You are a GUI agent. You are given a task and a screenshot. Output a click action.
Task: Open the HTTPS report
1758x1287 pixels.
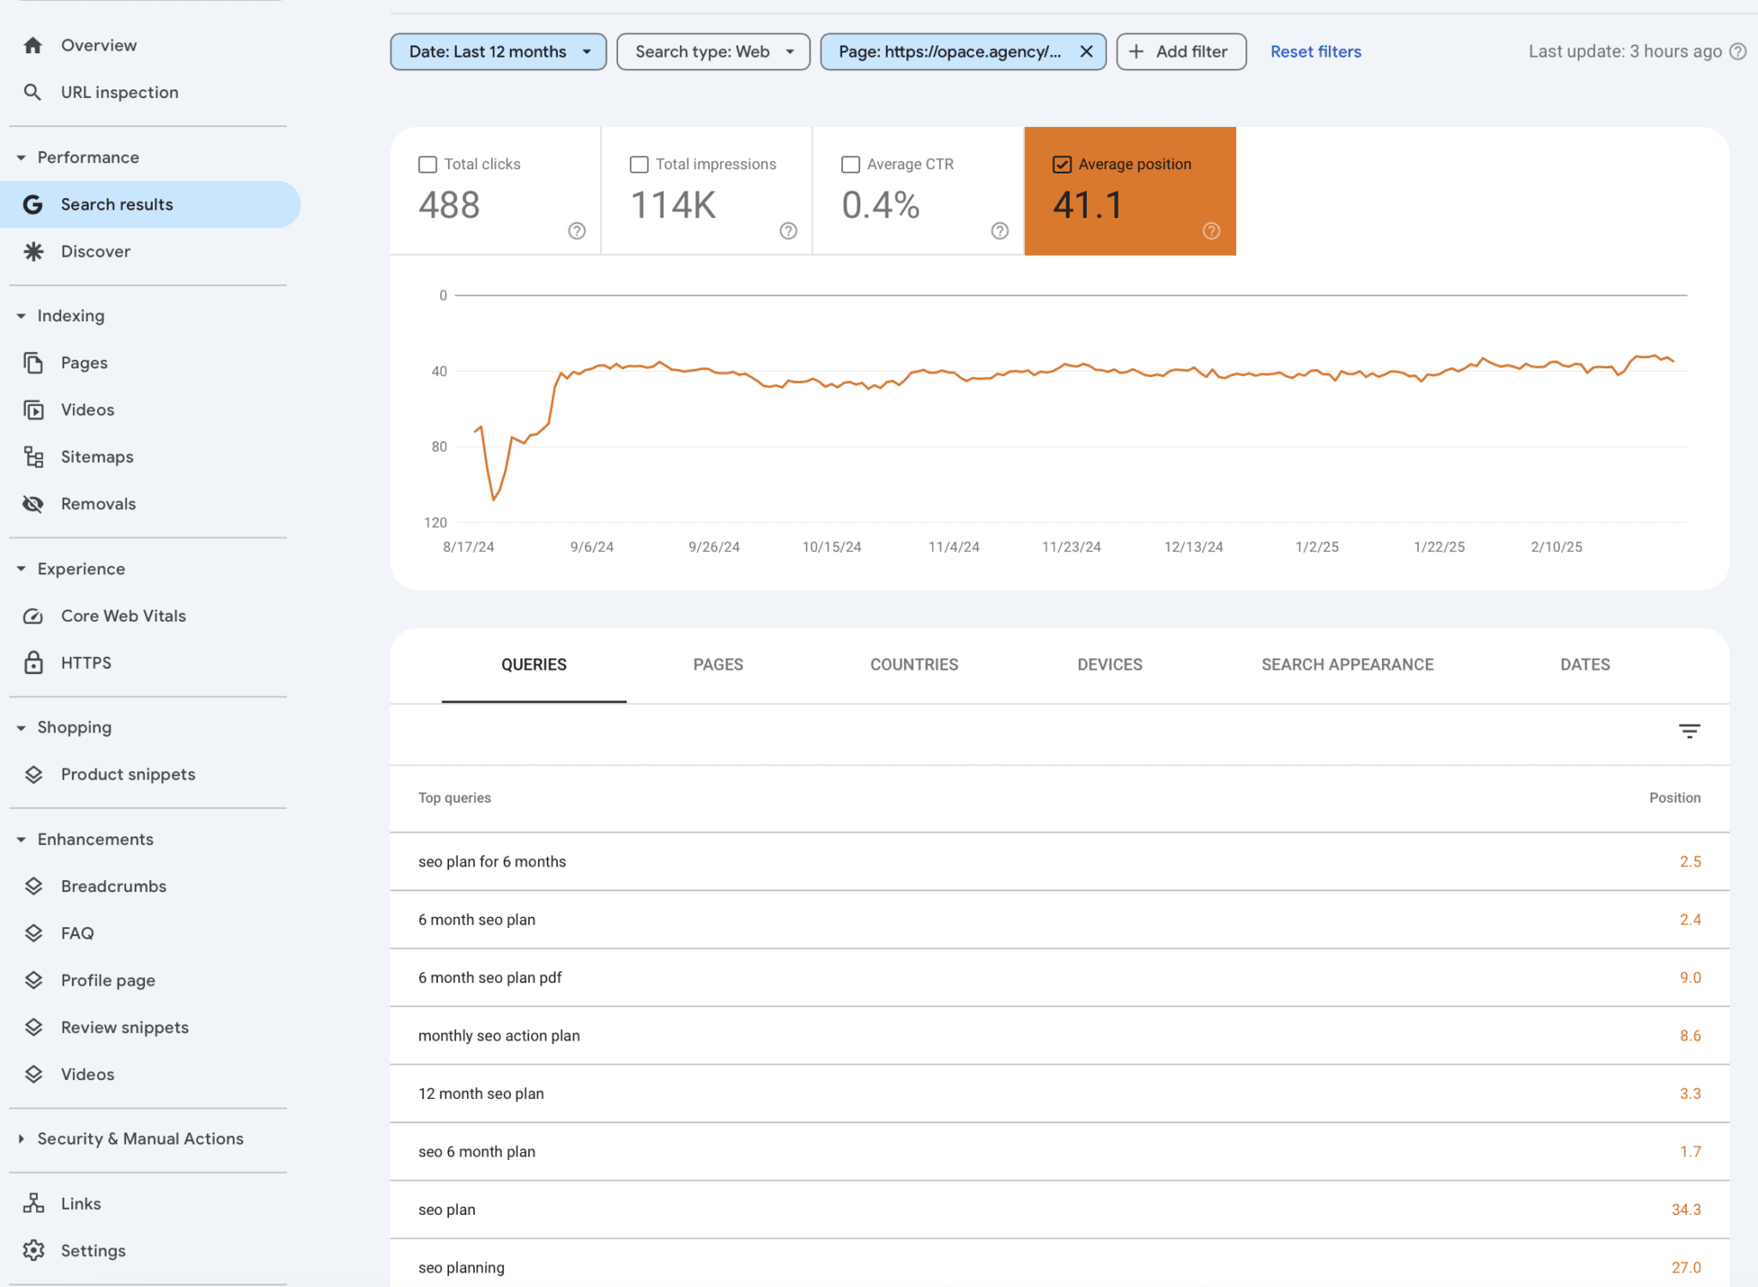pos(86,662)
